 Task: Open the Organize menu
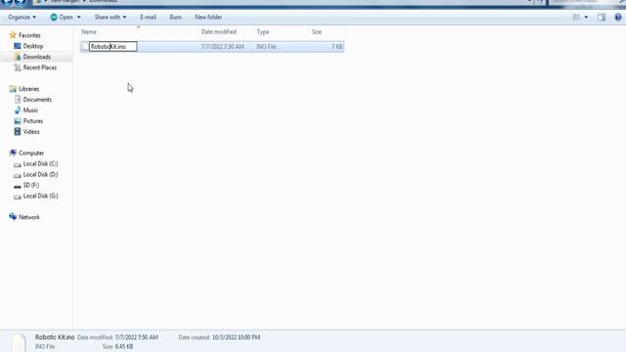[x=22, y=18]
